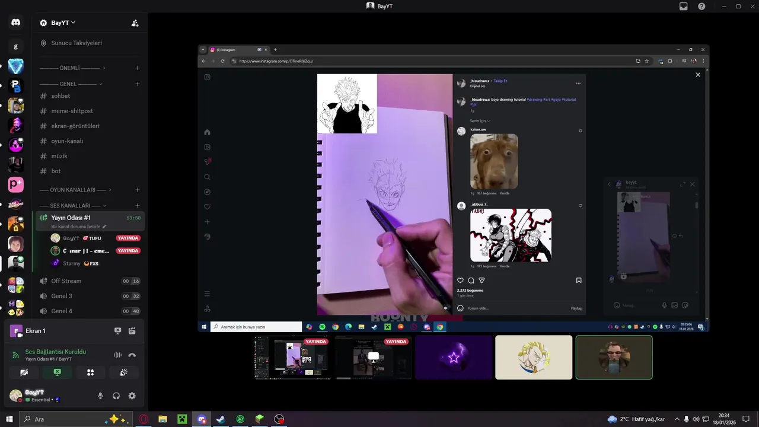This screenshot has height=427, width=759.
Task: Set channel status 'Bir kanal durumu belirle'
Action: pyautogui.click(x=79, y=227)
